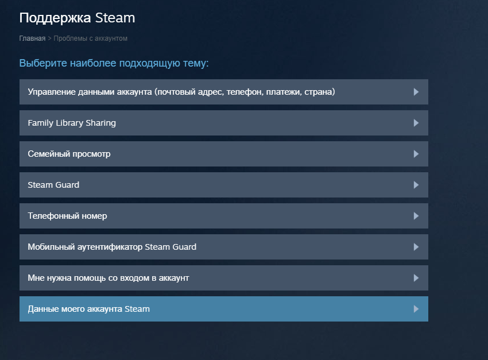The height and width of the screenshot is (360, 488).
Task: Click arrow icon on Данные моего аккаунта row
Action: (416, 309)
